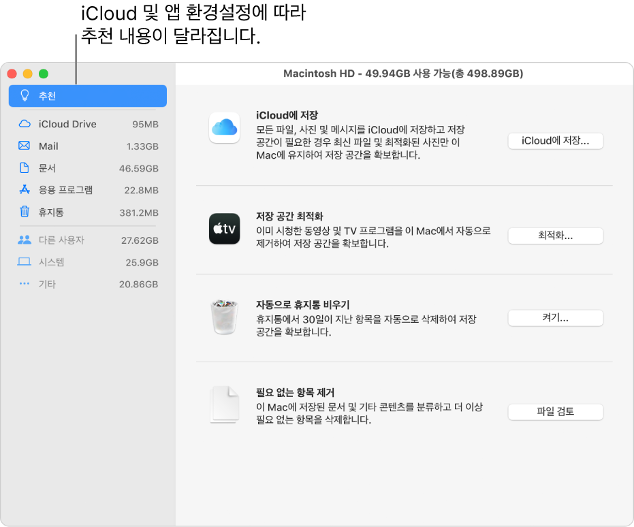The height and width of the screenshot is (527, 634).
Task: Click the 381.2MB size for 휴지통
Action: tap(139, 212)
